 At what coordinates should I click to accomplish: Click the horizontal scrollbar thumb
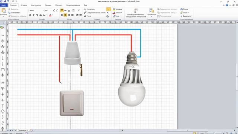pos(187,130)
